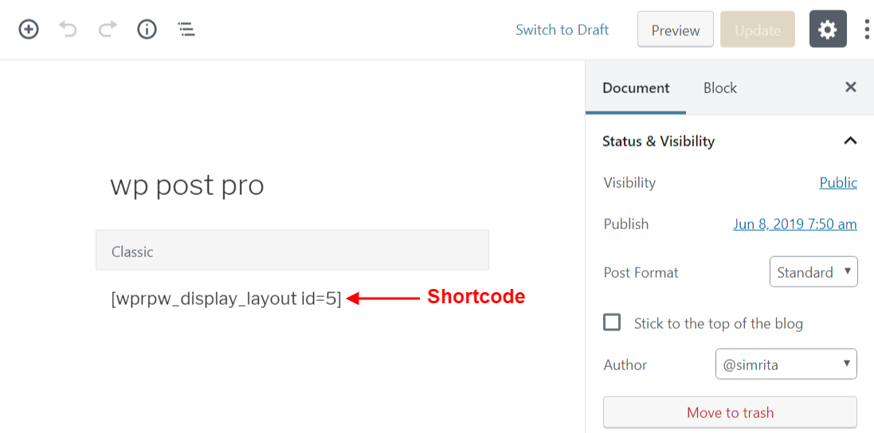This screenshot has width=874, height=433.
Task: Click Switch to Draft link
Action: coord(562,29)
